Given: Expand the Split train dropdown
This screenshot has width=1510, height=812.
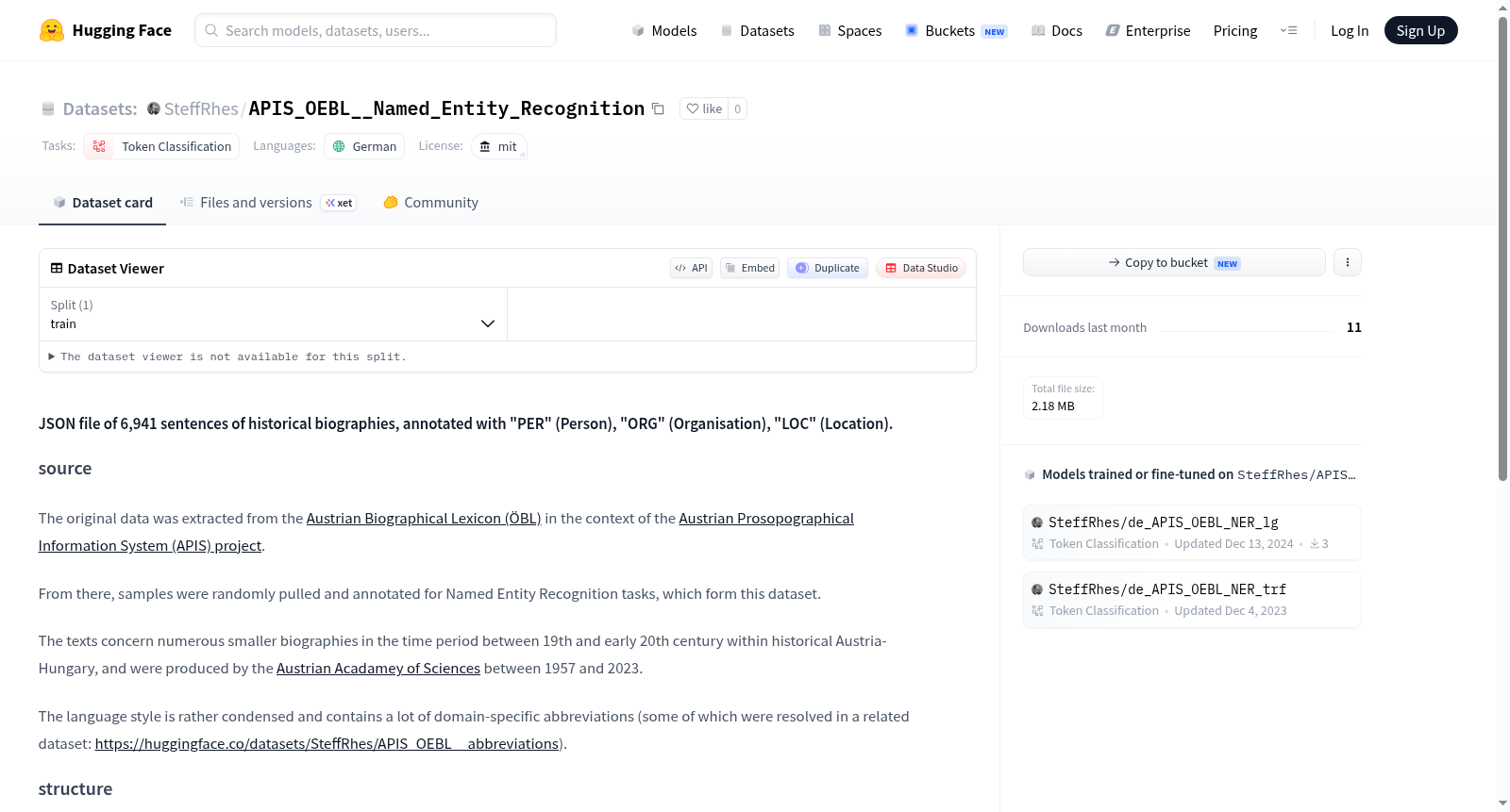Looking at the screenshot, I should coord(273,314).
